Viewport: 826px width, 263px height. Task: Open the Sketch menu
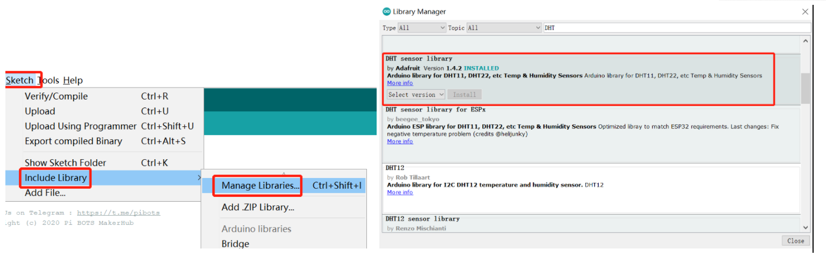19,80
